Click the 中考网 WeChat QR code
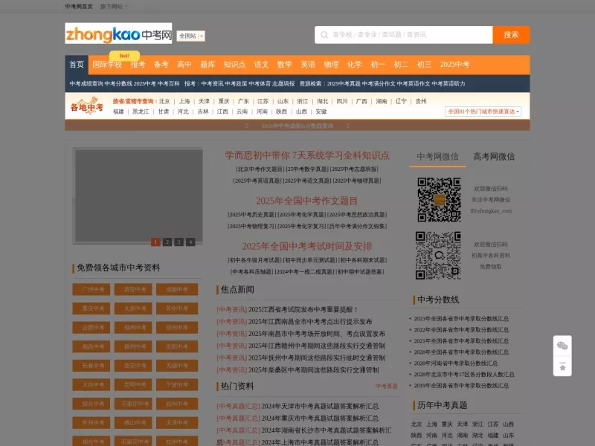This screenshot has width=595, height=446. click(x=439, y=199)
